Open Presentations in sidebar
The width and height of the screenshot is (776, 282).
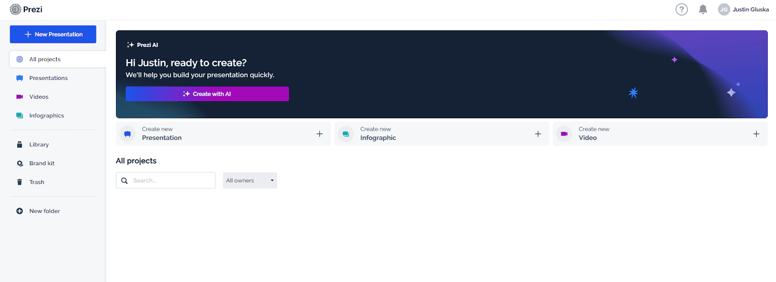(48, 78)
